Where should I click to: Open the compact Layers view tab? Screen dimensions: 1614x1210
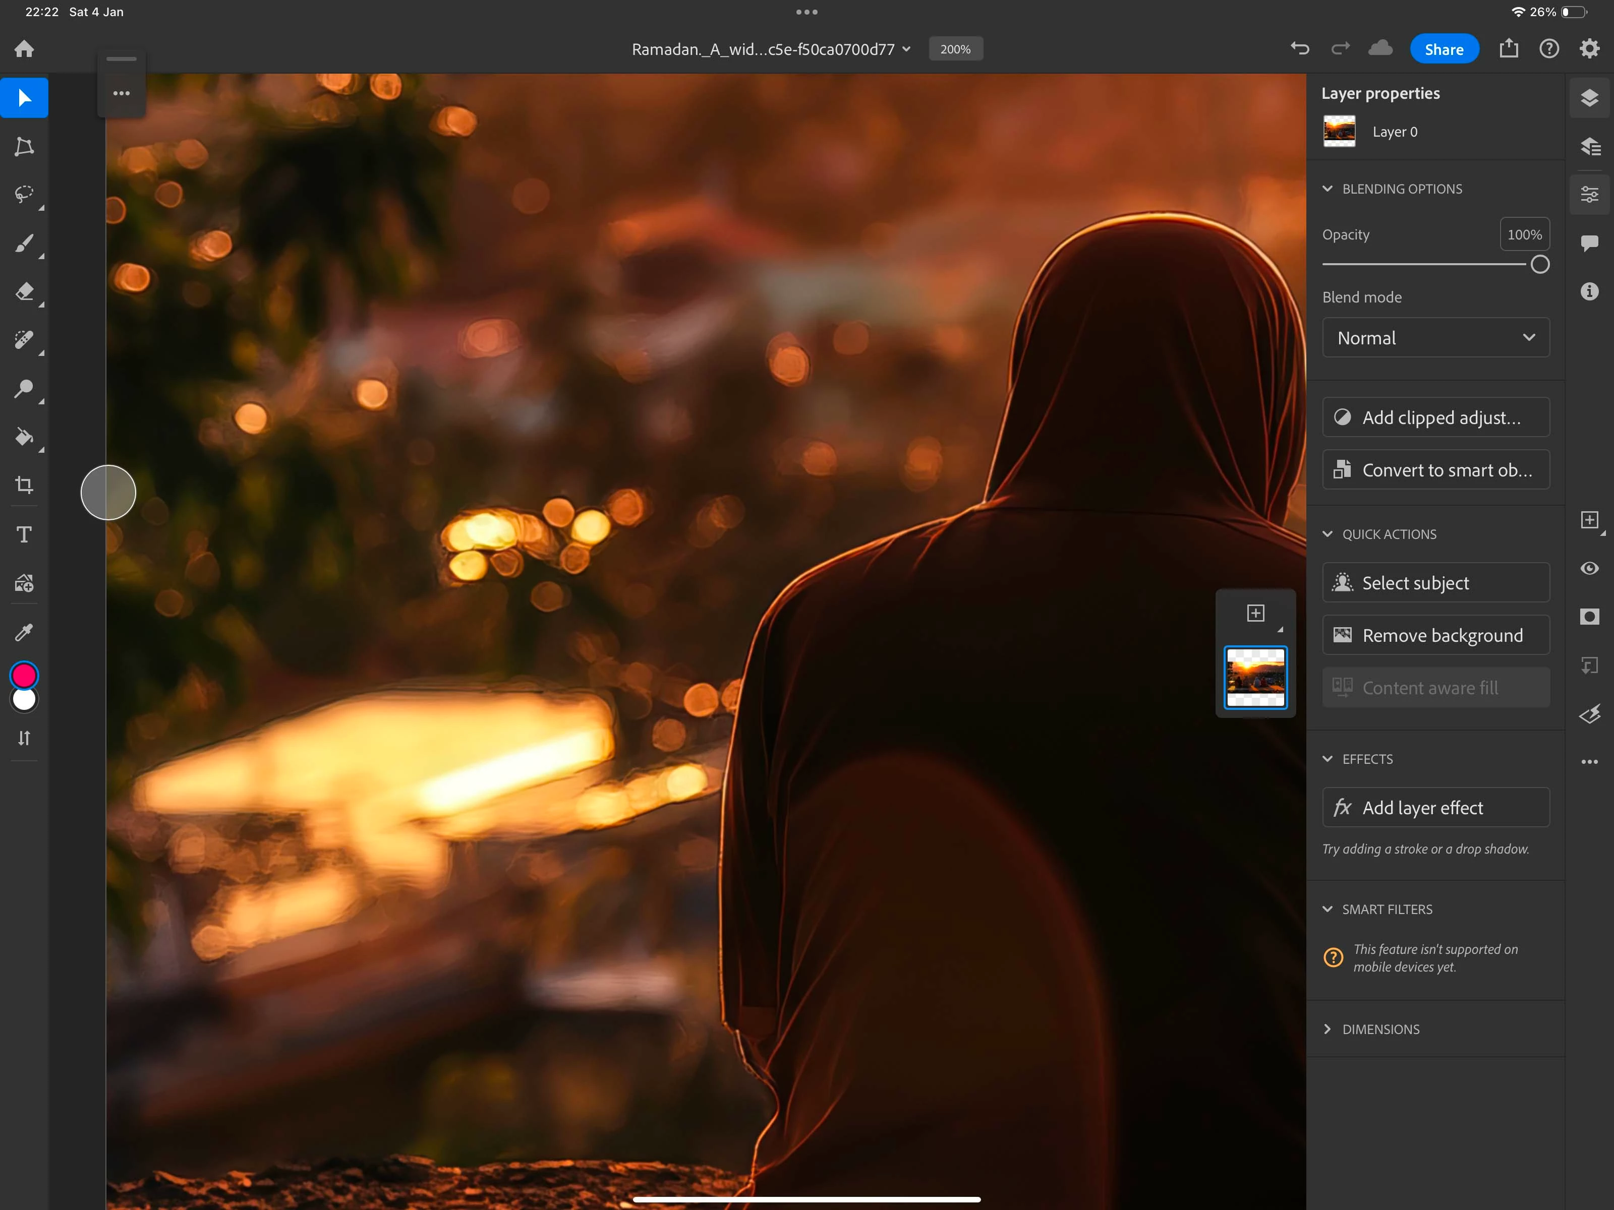[x=1589, y=98]
